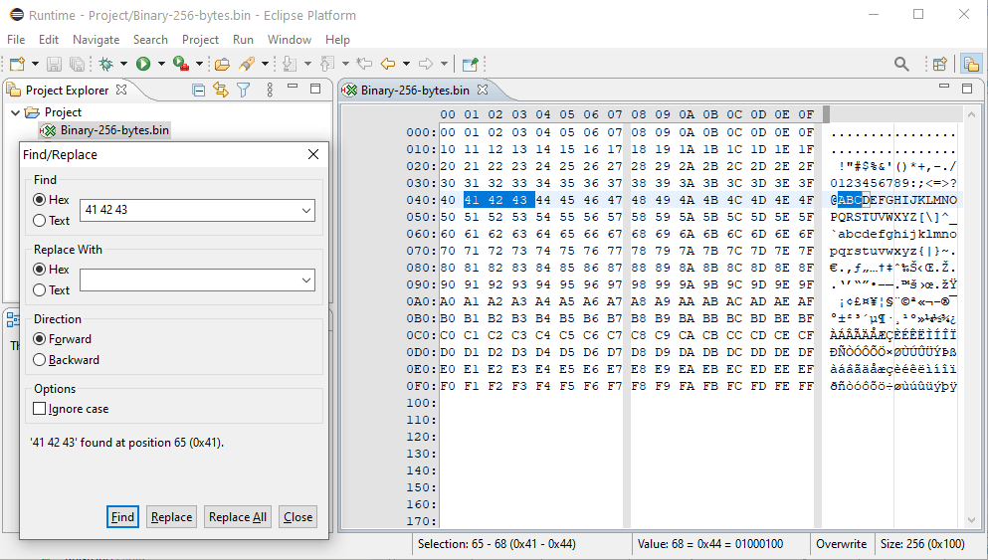The width and height of the screenshot is (988, 560).
Task: Open the Back history dropdown arrow
Action: [x=406, y=64]
